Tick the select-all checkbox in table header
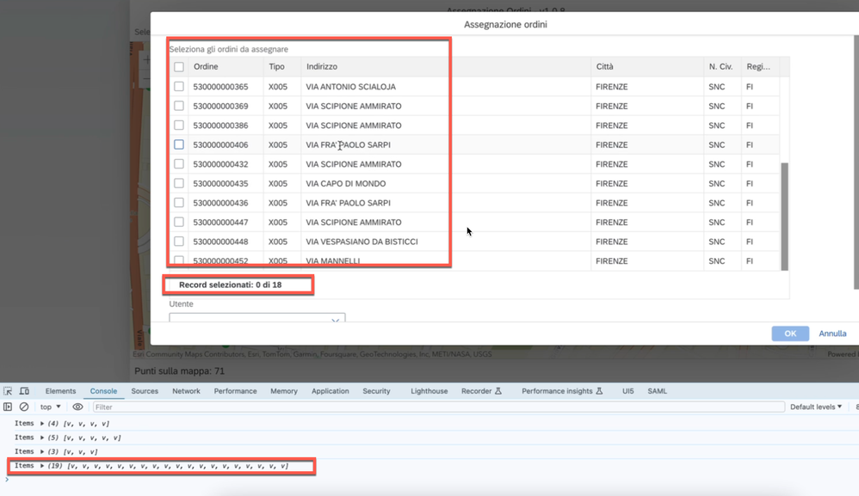 click(x=178, y=67)
